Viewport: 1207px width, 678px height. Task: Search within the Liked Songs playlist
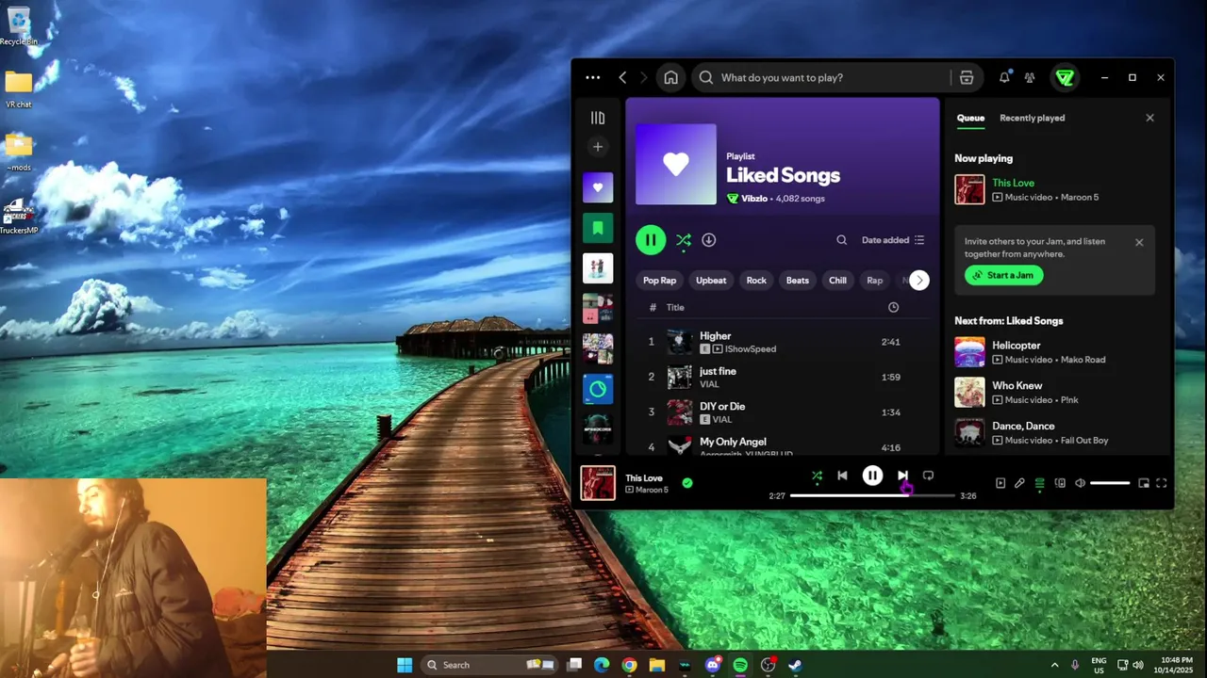click(841, 240)
